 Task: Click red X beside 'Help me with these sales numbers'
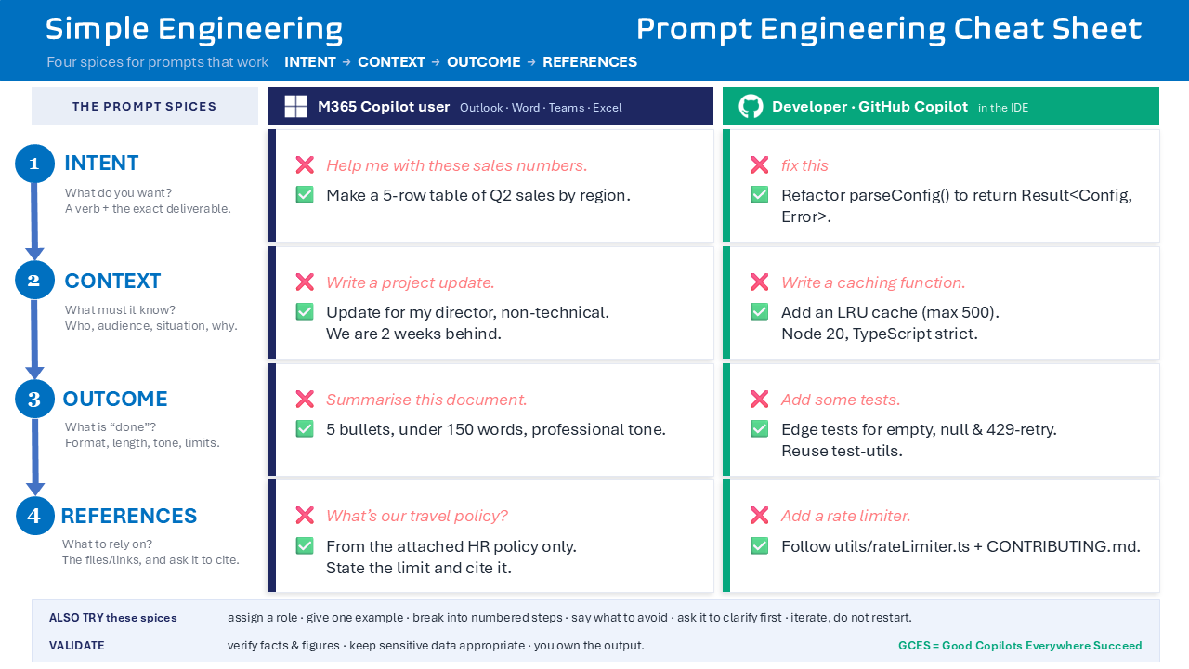coord(305,165)
